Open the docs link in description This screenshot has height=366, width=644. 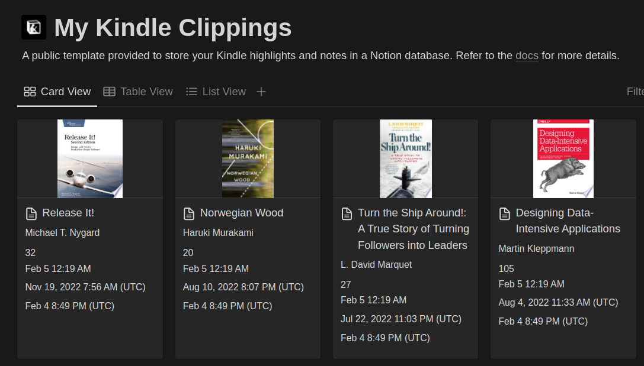click(527, 56)
